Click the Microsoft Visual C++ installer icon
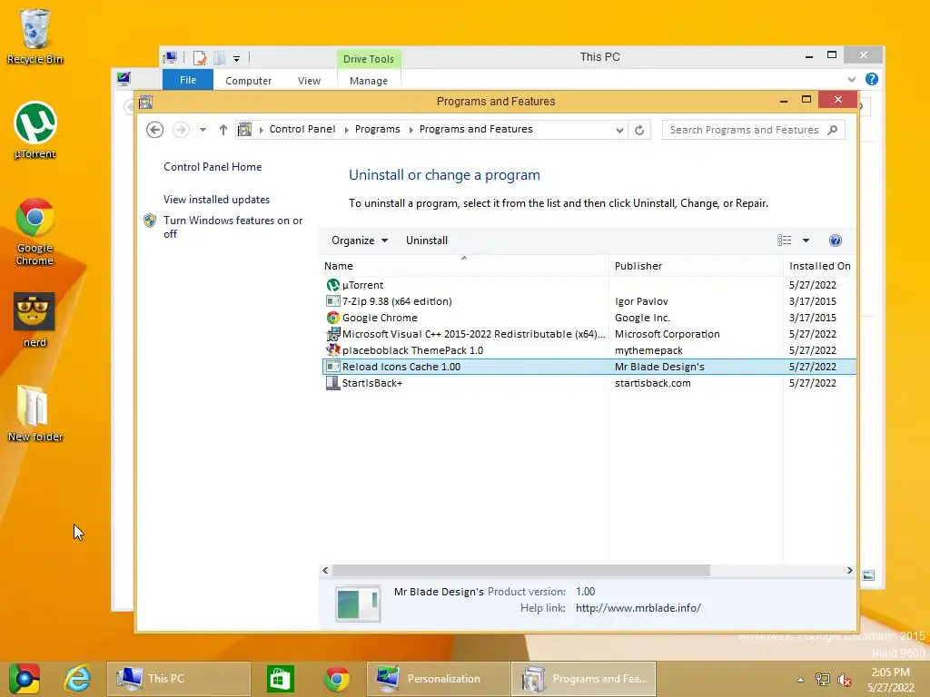 (x=332, y=334)
